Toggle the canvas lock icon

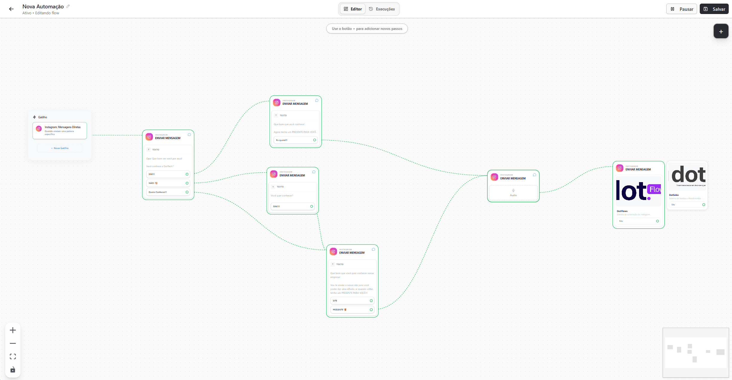tap(13, 370)
